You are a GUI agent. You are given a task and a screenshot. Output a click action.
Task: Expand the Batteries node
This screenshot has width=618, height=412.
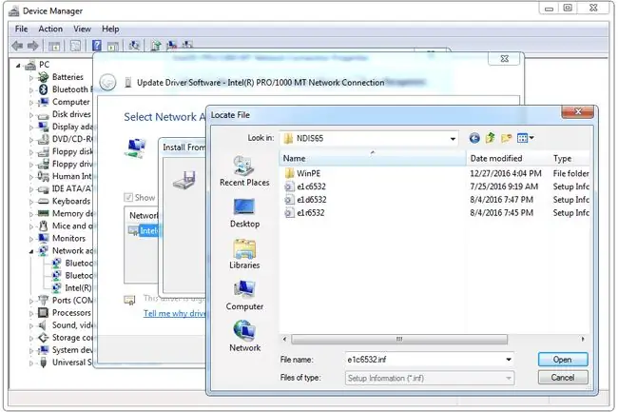point(31,78)
